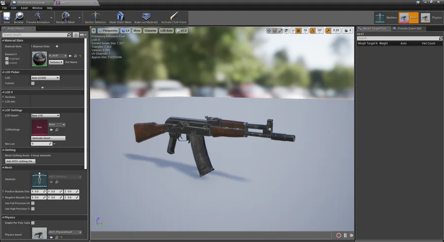Open the Help menu
The image size is (444, 242).
49,8
